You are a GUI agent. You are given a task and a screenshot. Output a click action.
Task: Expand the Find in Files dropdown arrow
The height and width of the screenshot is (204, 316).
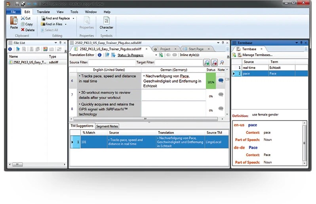(66, 24)
